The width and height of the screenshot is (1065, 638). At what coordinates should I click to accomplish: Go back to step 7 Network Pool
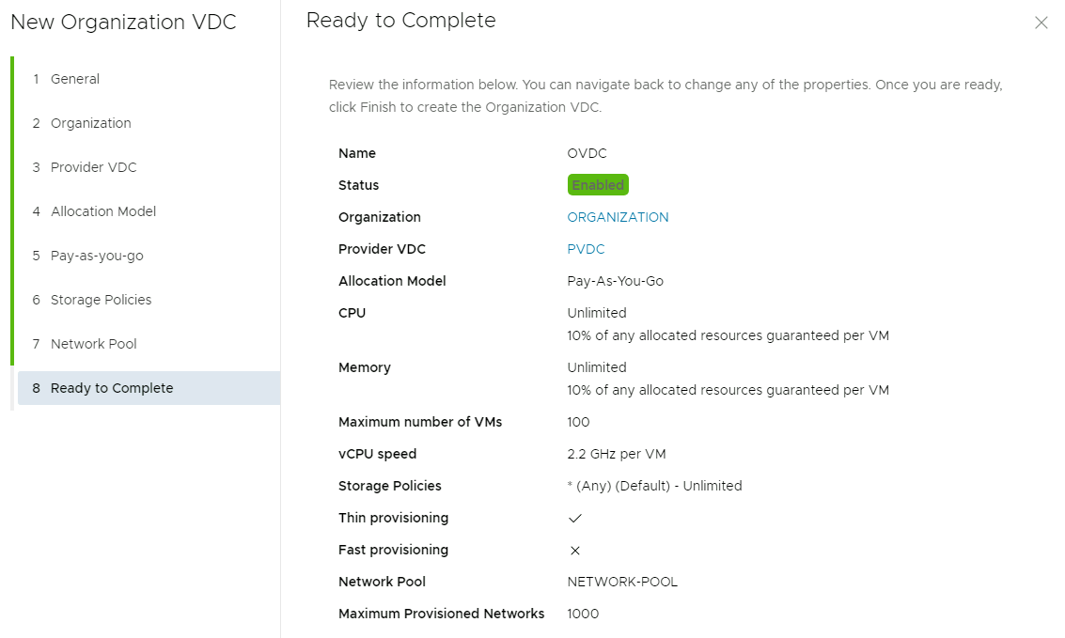93,344
